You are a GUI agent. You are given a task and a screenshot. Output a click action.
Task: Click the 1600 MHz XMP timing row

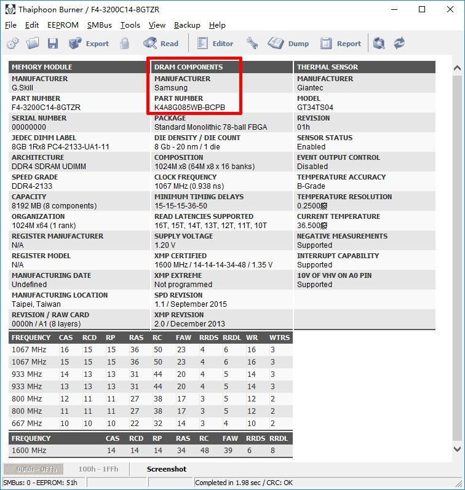click(x=151, y=451)
